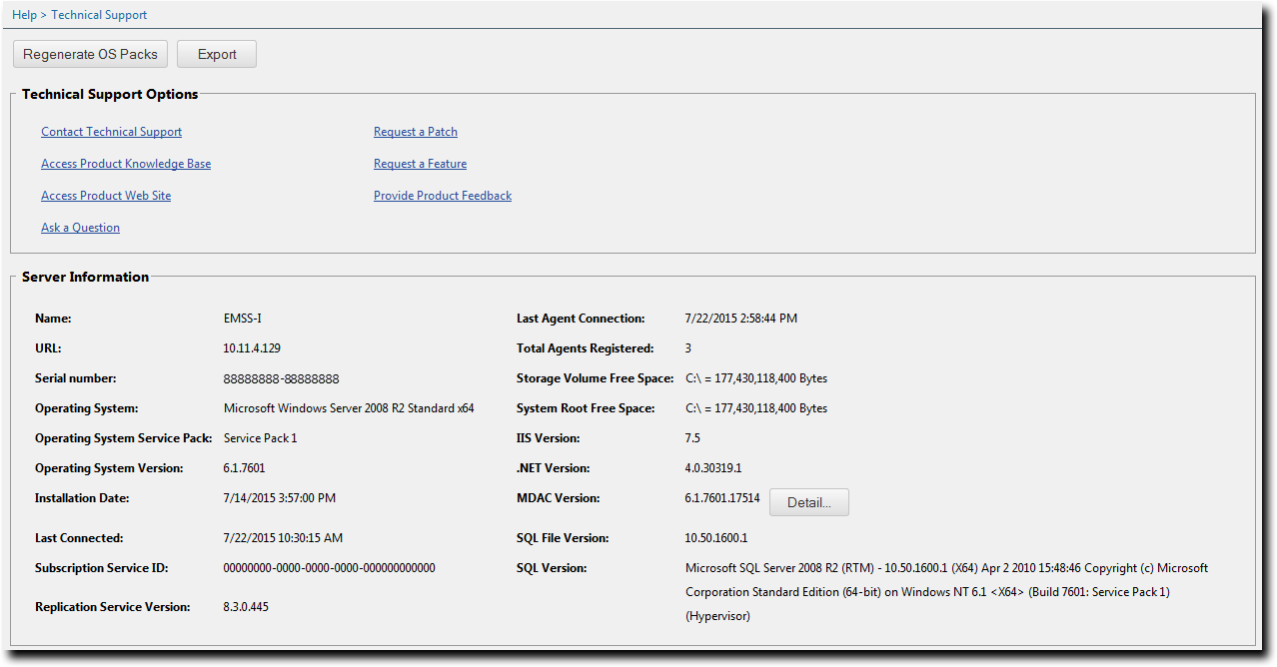The width and height of the screenshot is (1277, 667).
Task: Click the URL: field label
Action: click(48, 348)
